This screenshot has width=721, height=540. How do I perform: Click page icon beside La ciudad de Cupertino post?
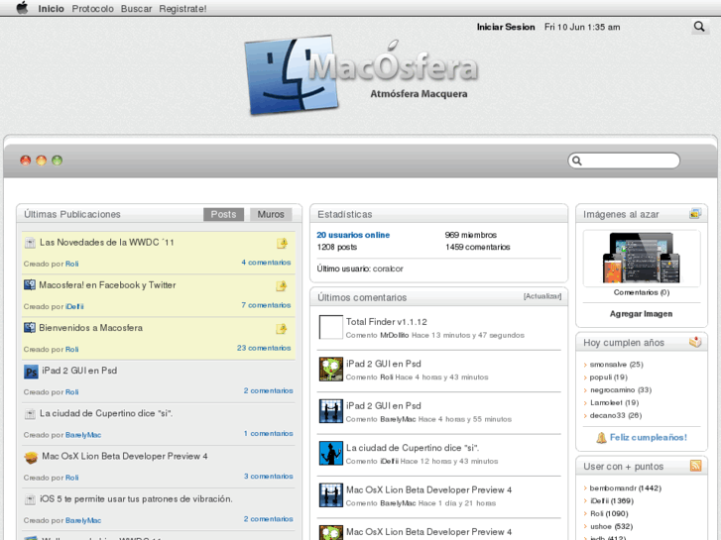30,414
